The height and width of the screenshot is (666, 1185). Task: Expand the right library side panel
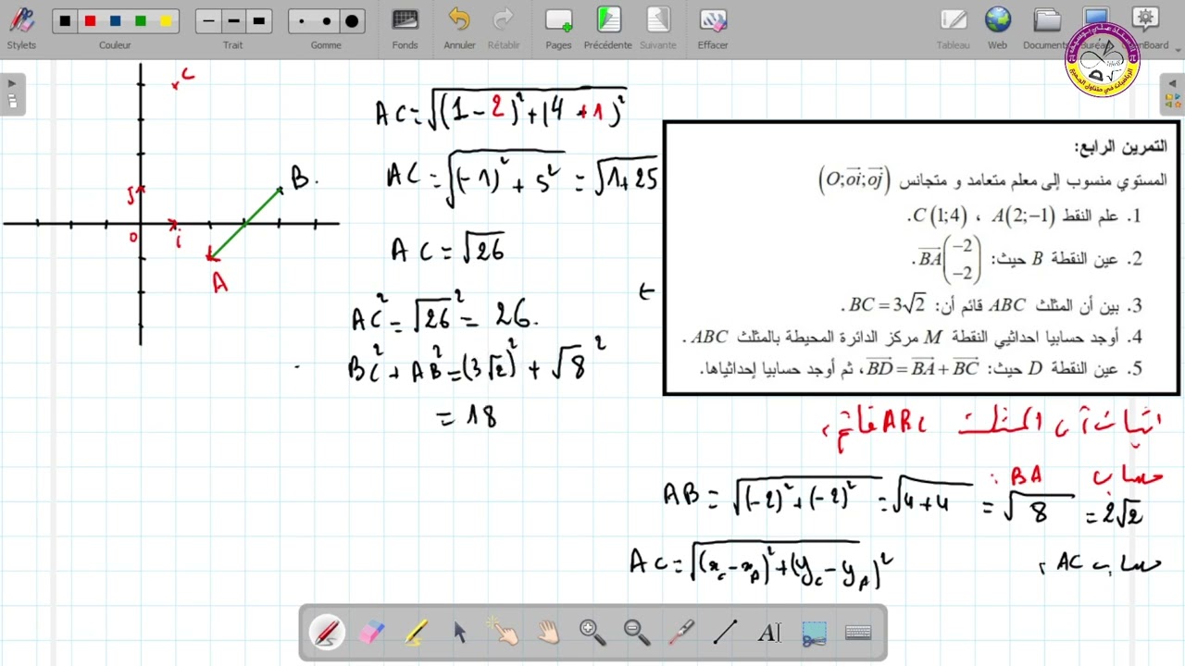tap(1172, 93)
